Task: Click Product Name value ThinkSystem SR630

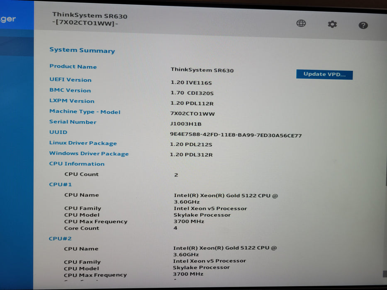Action: tap(202, 70)
